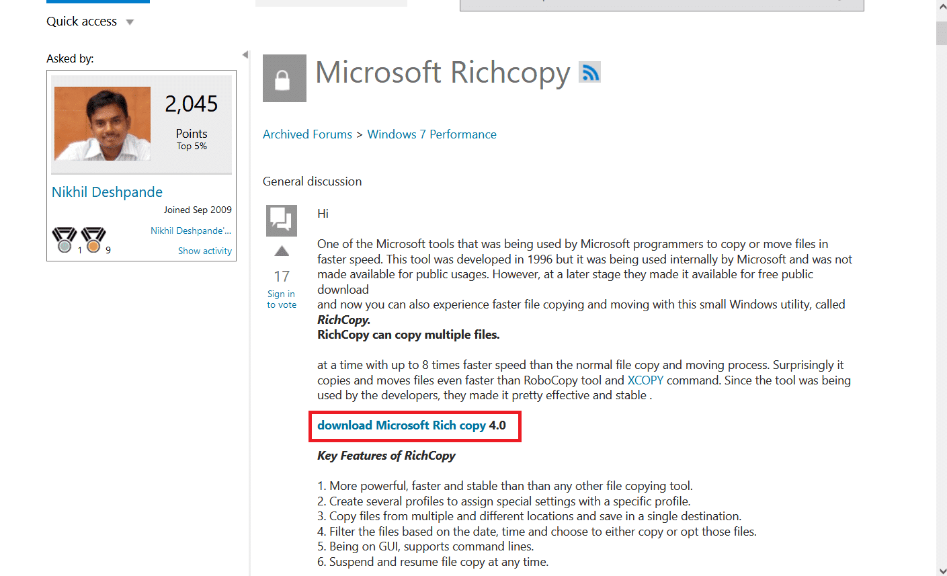
Task: Open the Archived Forums link
Action: pyautogui.click(x=307, y=134)
